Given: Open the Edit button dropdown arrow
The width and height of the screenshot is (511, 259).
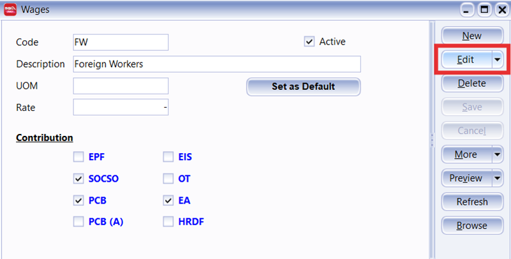Looking at the screenshot, I should pos(497,59).
